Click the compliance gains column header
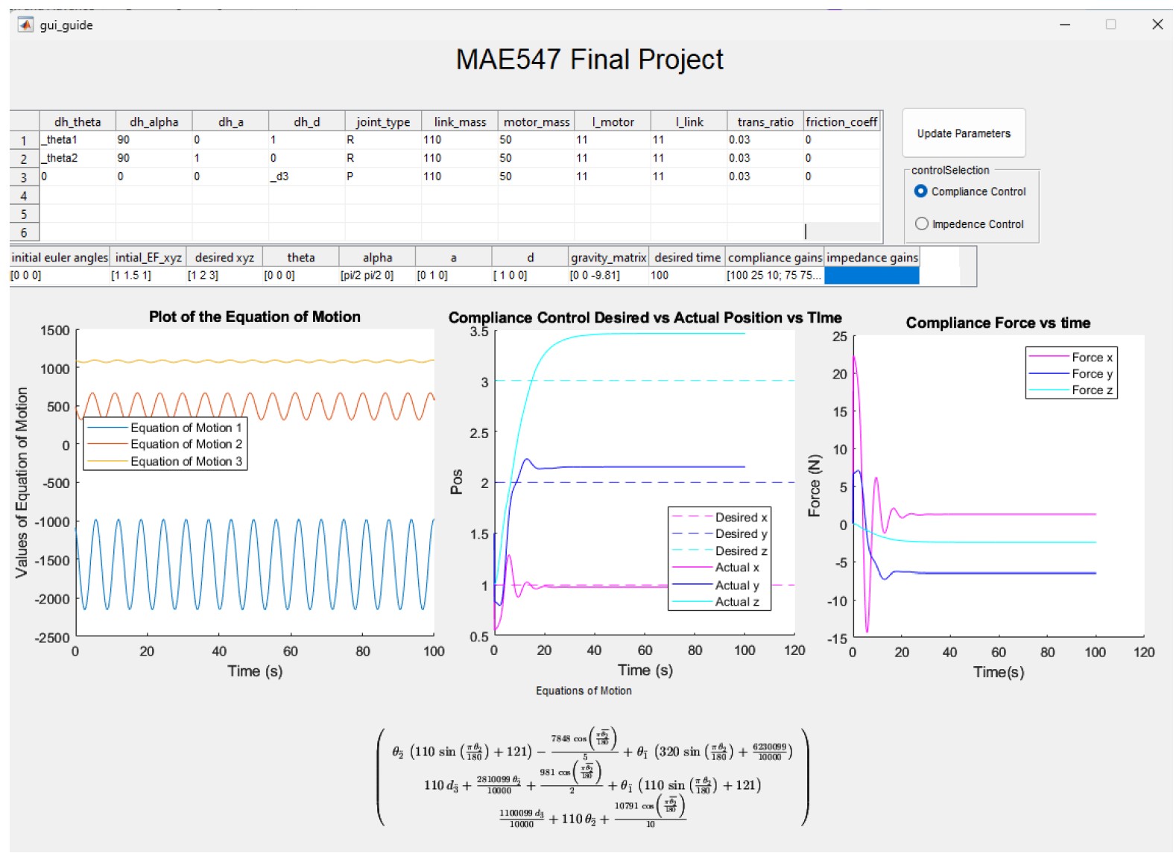1176x856 pixels. tap(774, 257)
